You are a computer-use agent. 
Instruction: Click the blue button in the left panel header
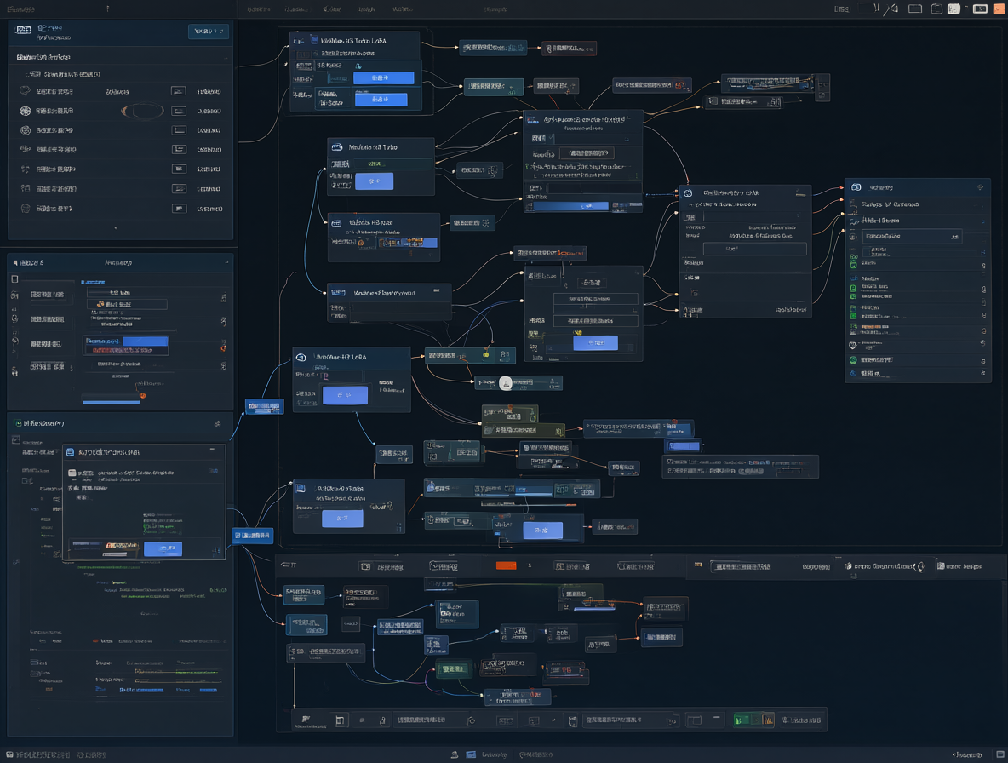point(209,31)
